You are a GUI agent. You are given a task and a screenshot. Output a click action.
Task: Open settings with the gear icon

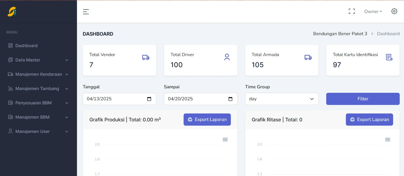394,11
